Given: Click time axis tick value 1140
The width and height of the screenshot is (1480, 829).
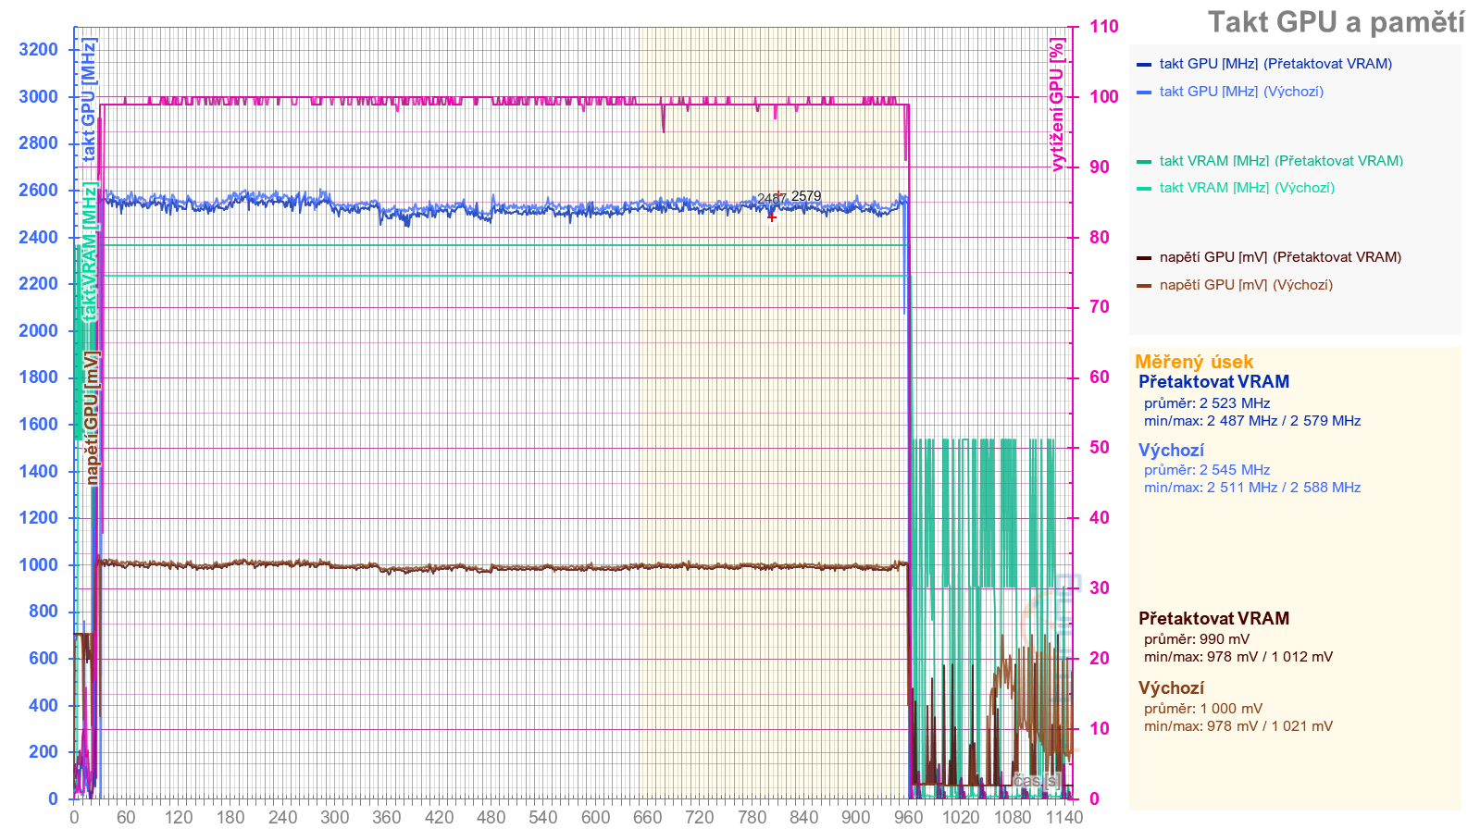Looking at the screenshot, I should [x=1064, y=817].
